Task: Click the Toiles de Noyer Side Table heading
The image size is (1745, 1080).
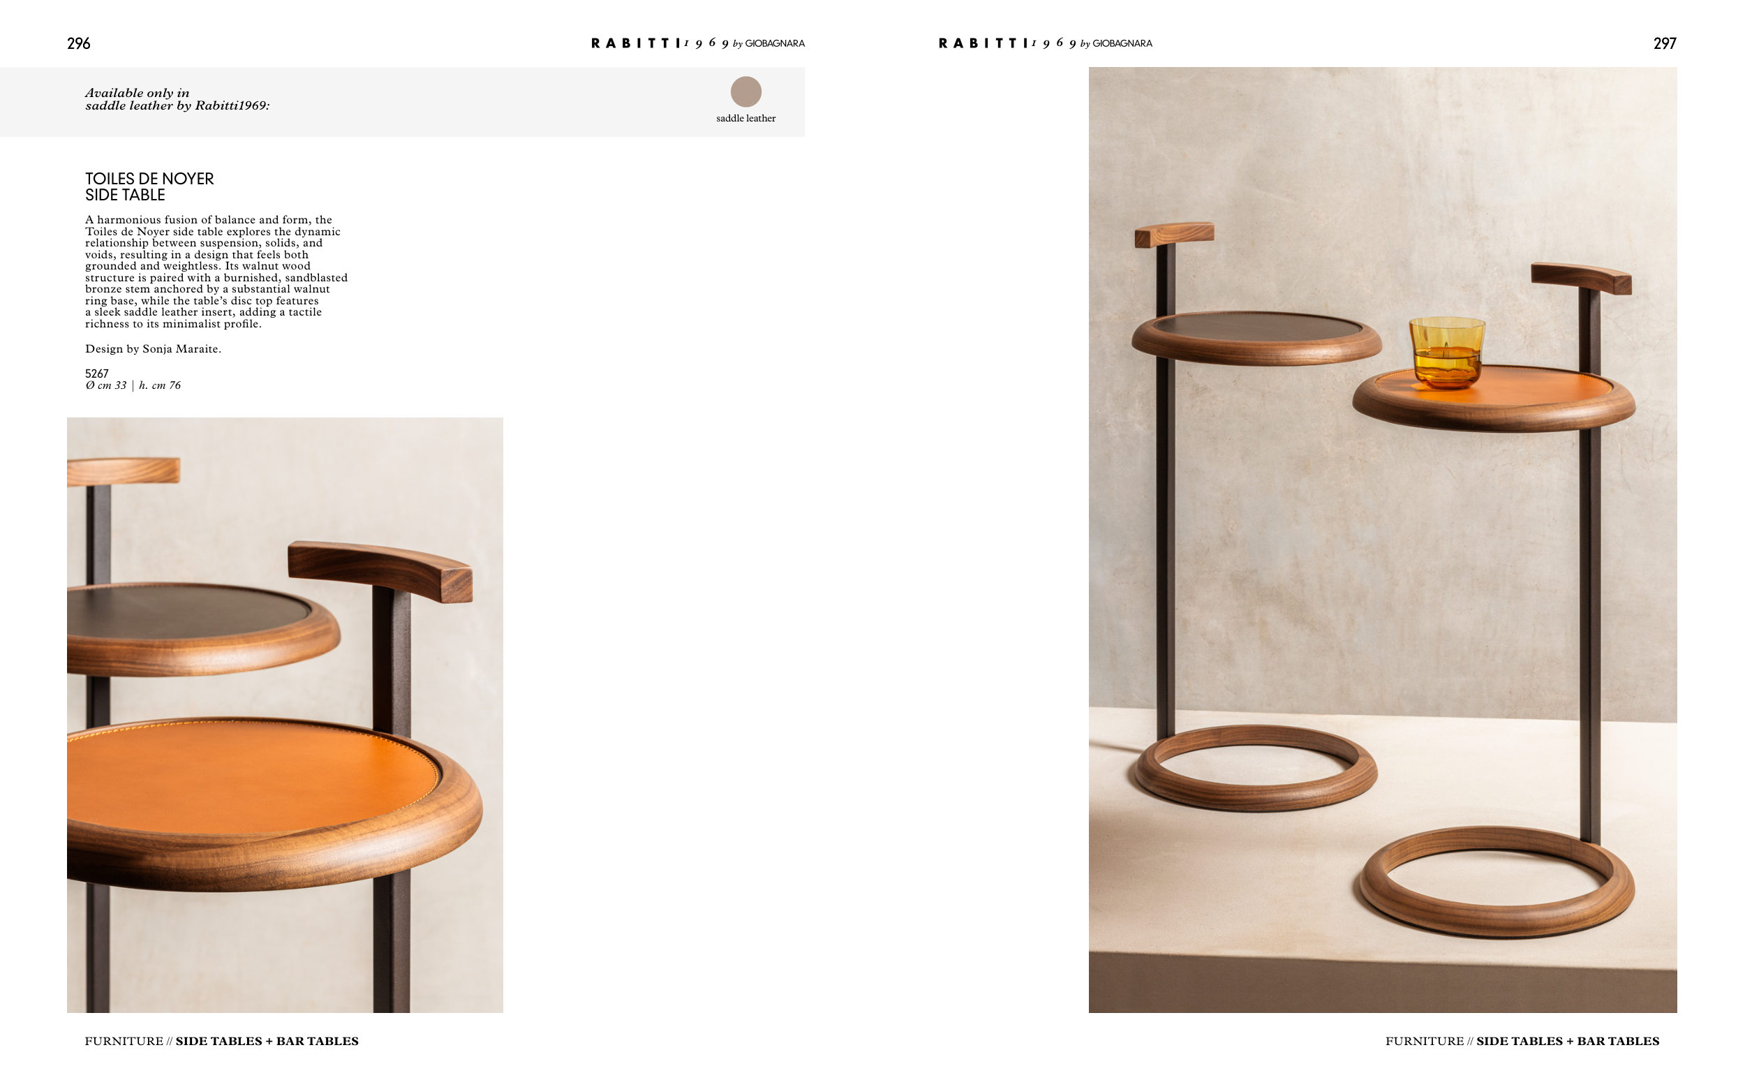Action: point(149,186)
